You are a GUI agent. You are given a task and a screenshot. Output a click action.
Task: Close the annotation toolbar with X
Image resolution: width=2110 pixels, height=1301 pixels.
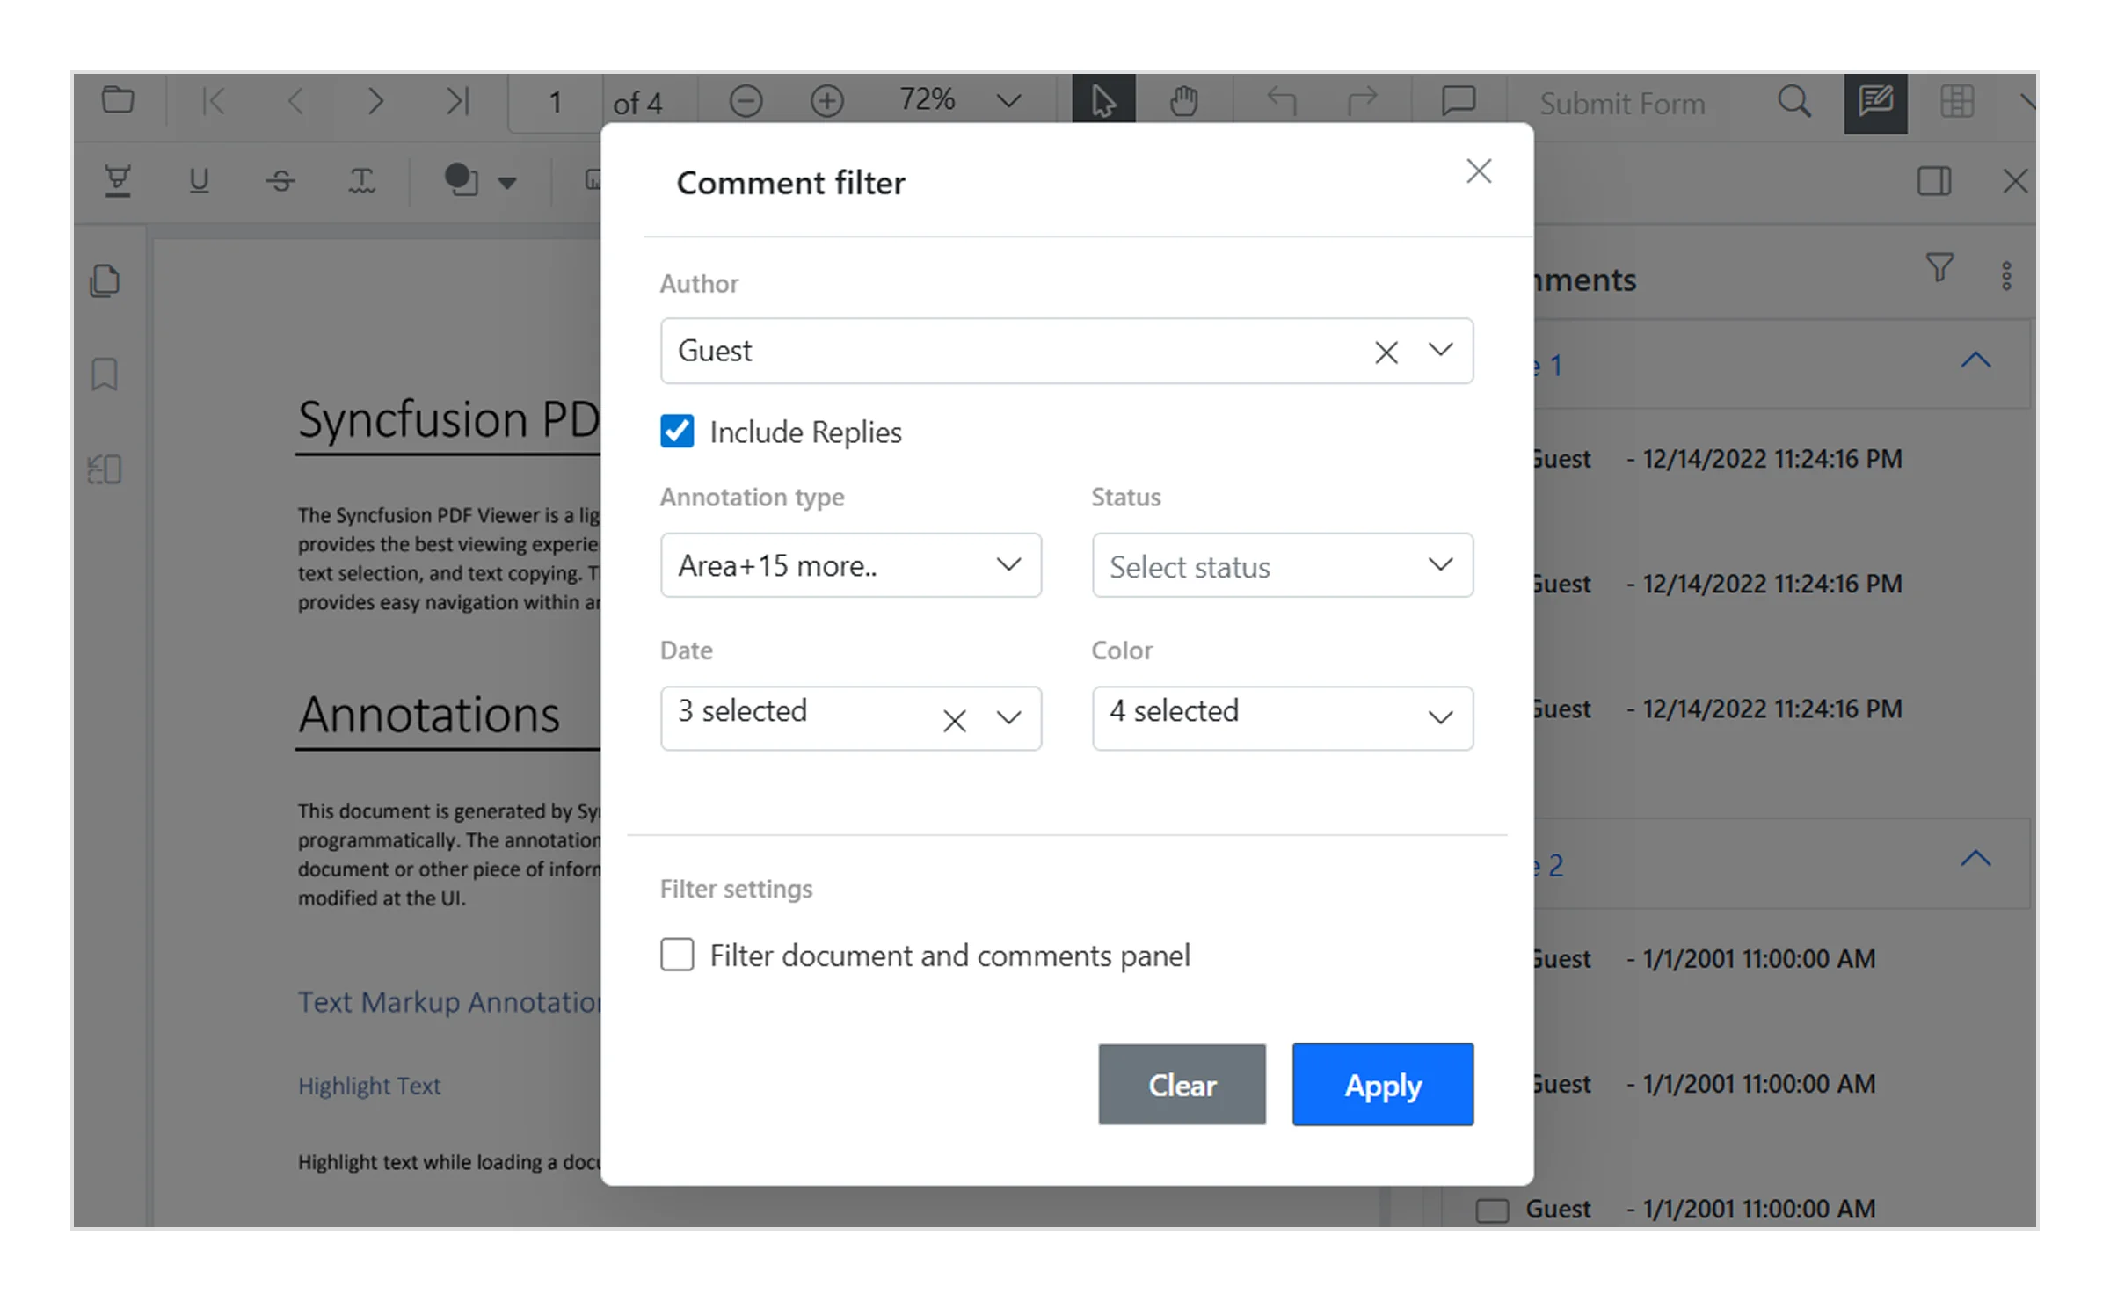click(x=2015, y=181)
